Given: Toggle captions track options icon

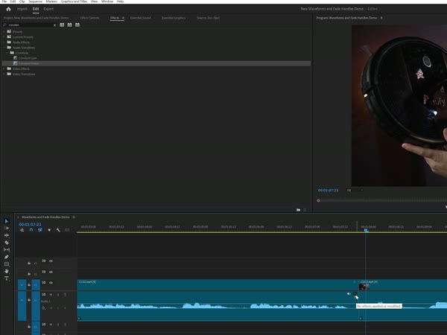Looking at the screenshot, I should pyautogui.click(x=67, y=230).
